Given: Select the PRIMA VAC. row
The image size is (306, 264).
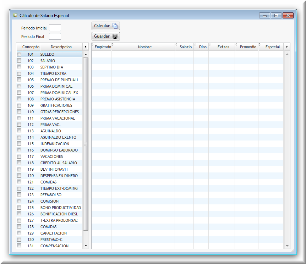Looking at the screenshot, I should pyautogui.click(x=50, y=125).
